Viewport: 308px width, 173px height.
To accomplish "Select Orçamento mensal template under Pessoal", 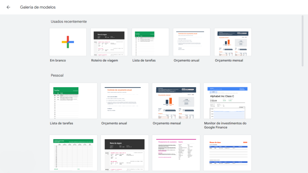I will point(176,101).
